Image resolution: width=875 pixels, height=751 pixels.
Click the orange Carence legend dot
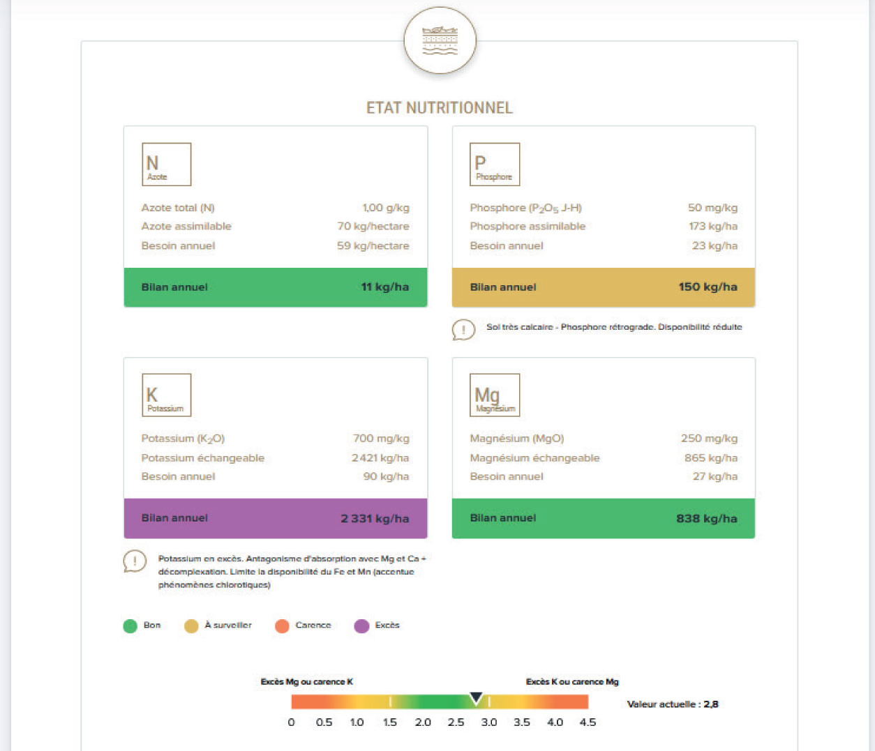click(x=282, y=626)
